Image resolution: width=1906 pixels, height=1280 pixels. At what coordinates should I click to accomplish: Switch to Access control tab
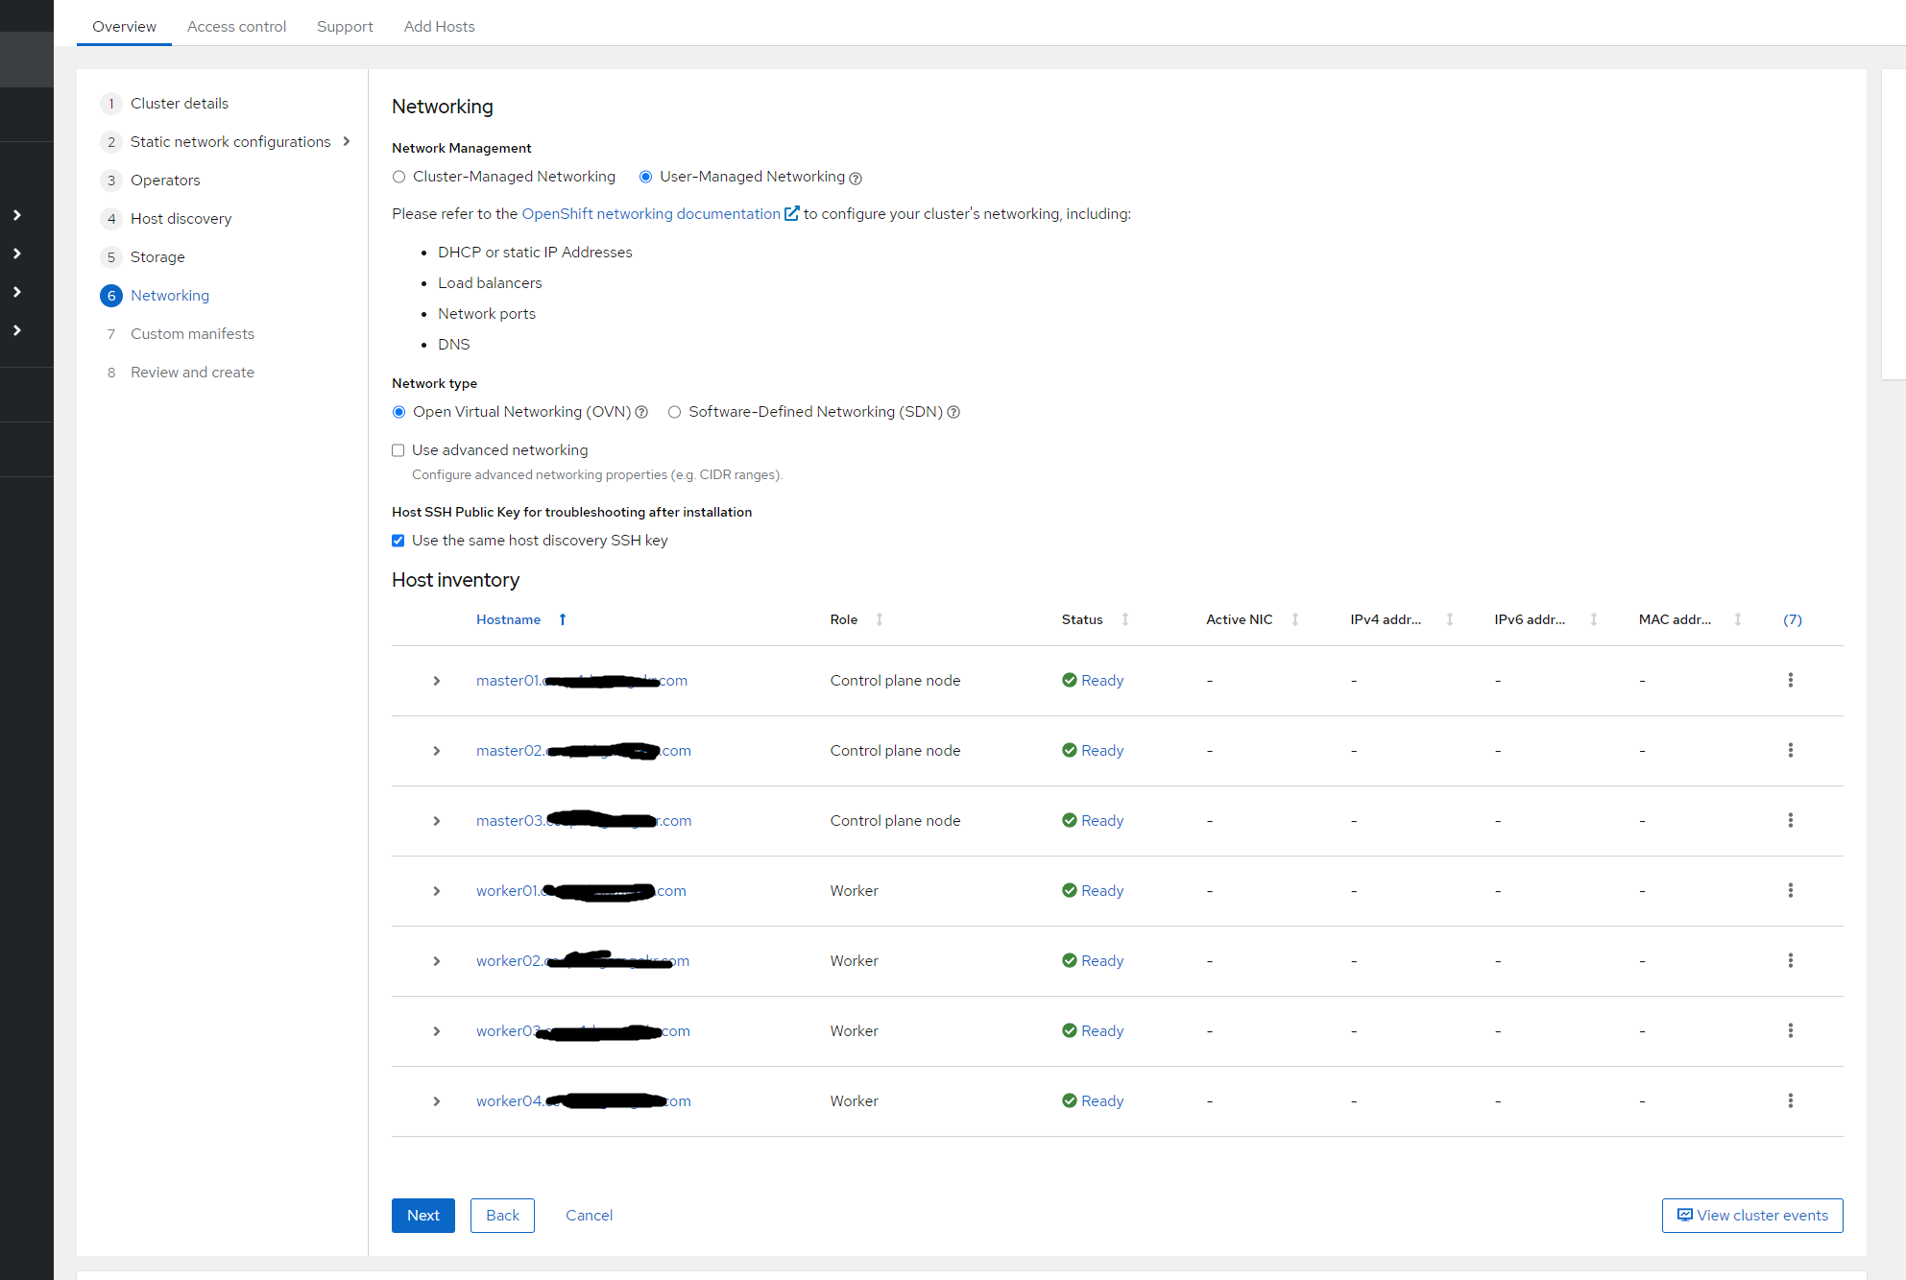pos(236,26)
